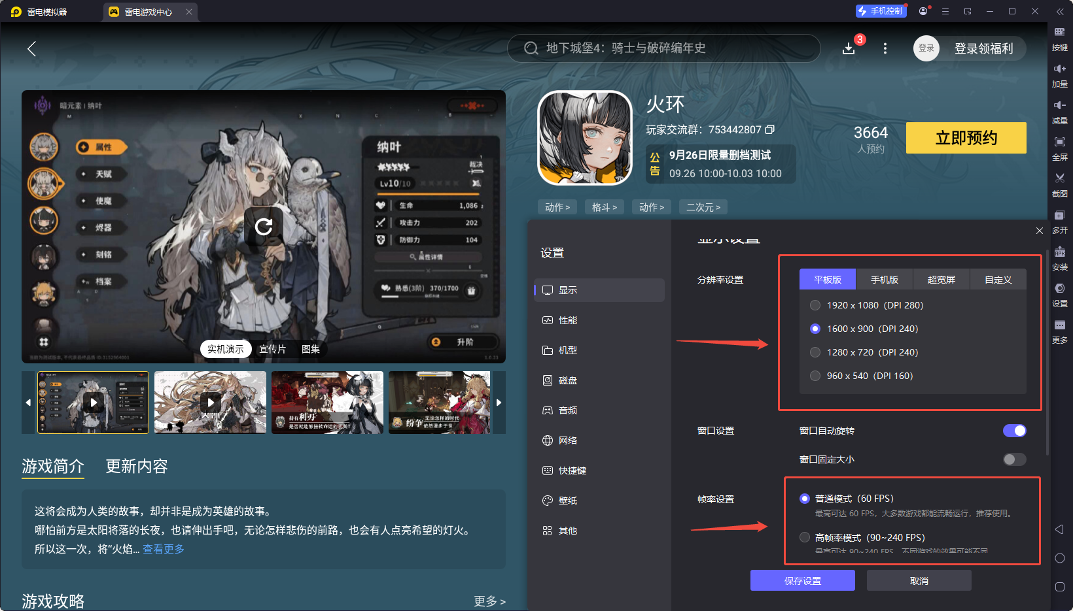Open the user account icon in title bar
1073x611 pixels.
point(923,11)
